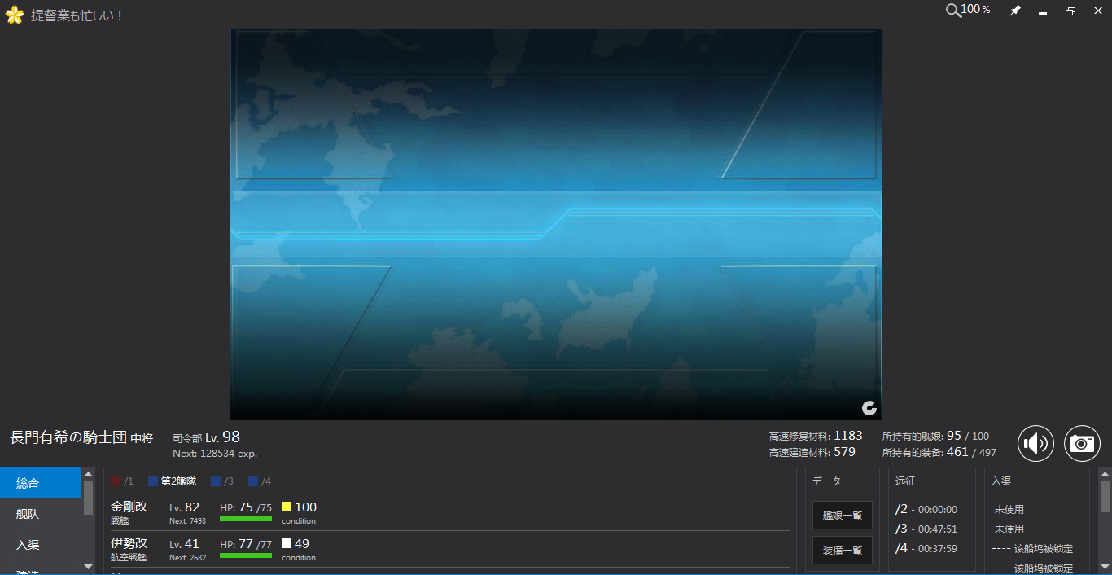Screen dimensions: 1112x575
Task: Restore down the window
Action: click(1070, 11)
